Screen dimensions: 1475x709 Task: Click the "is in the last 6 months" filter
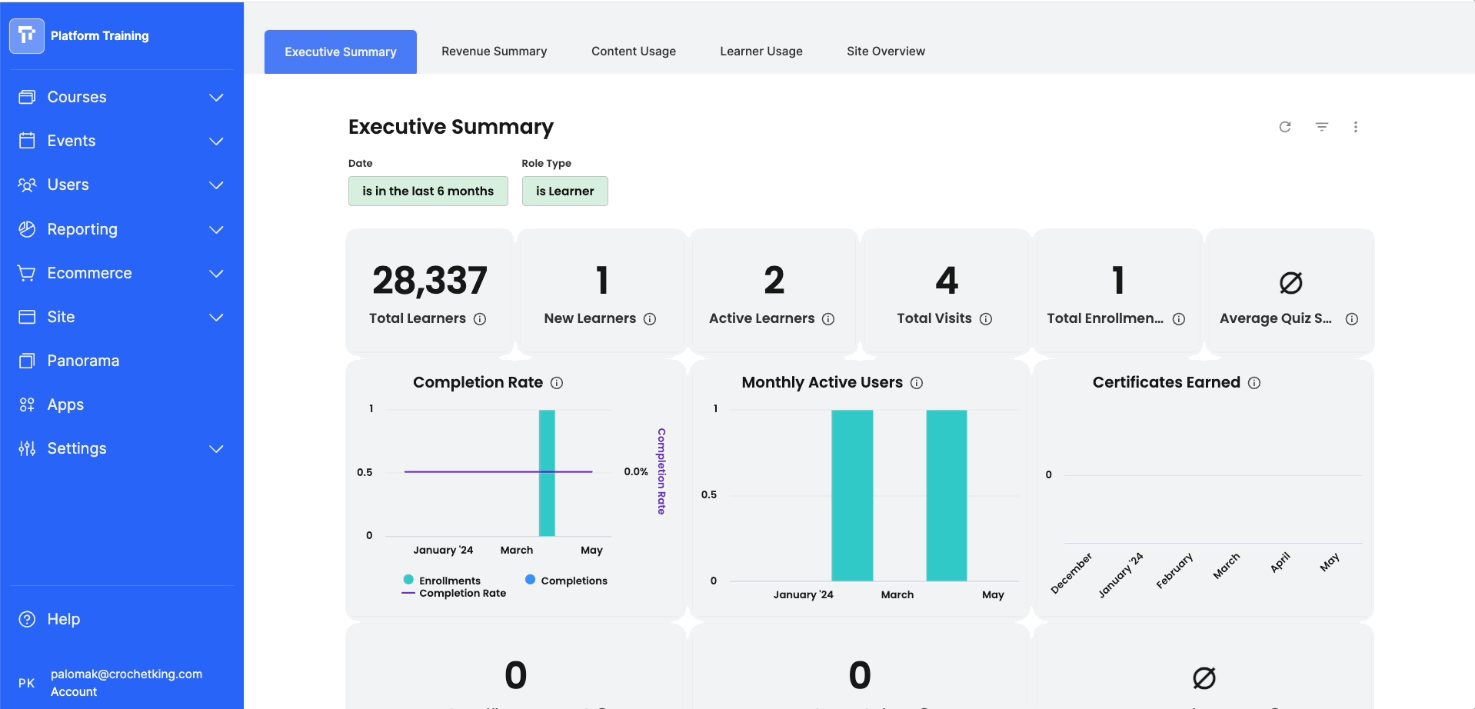coord(428,191)
